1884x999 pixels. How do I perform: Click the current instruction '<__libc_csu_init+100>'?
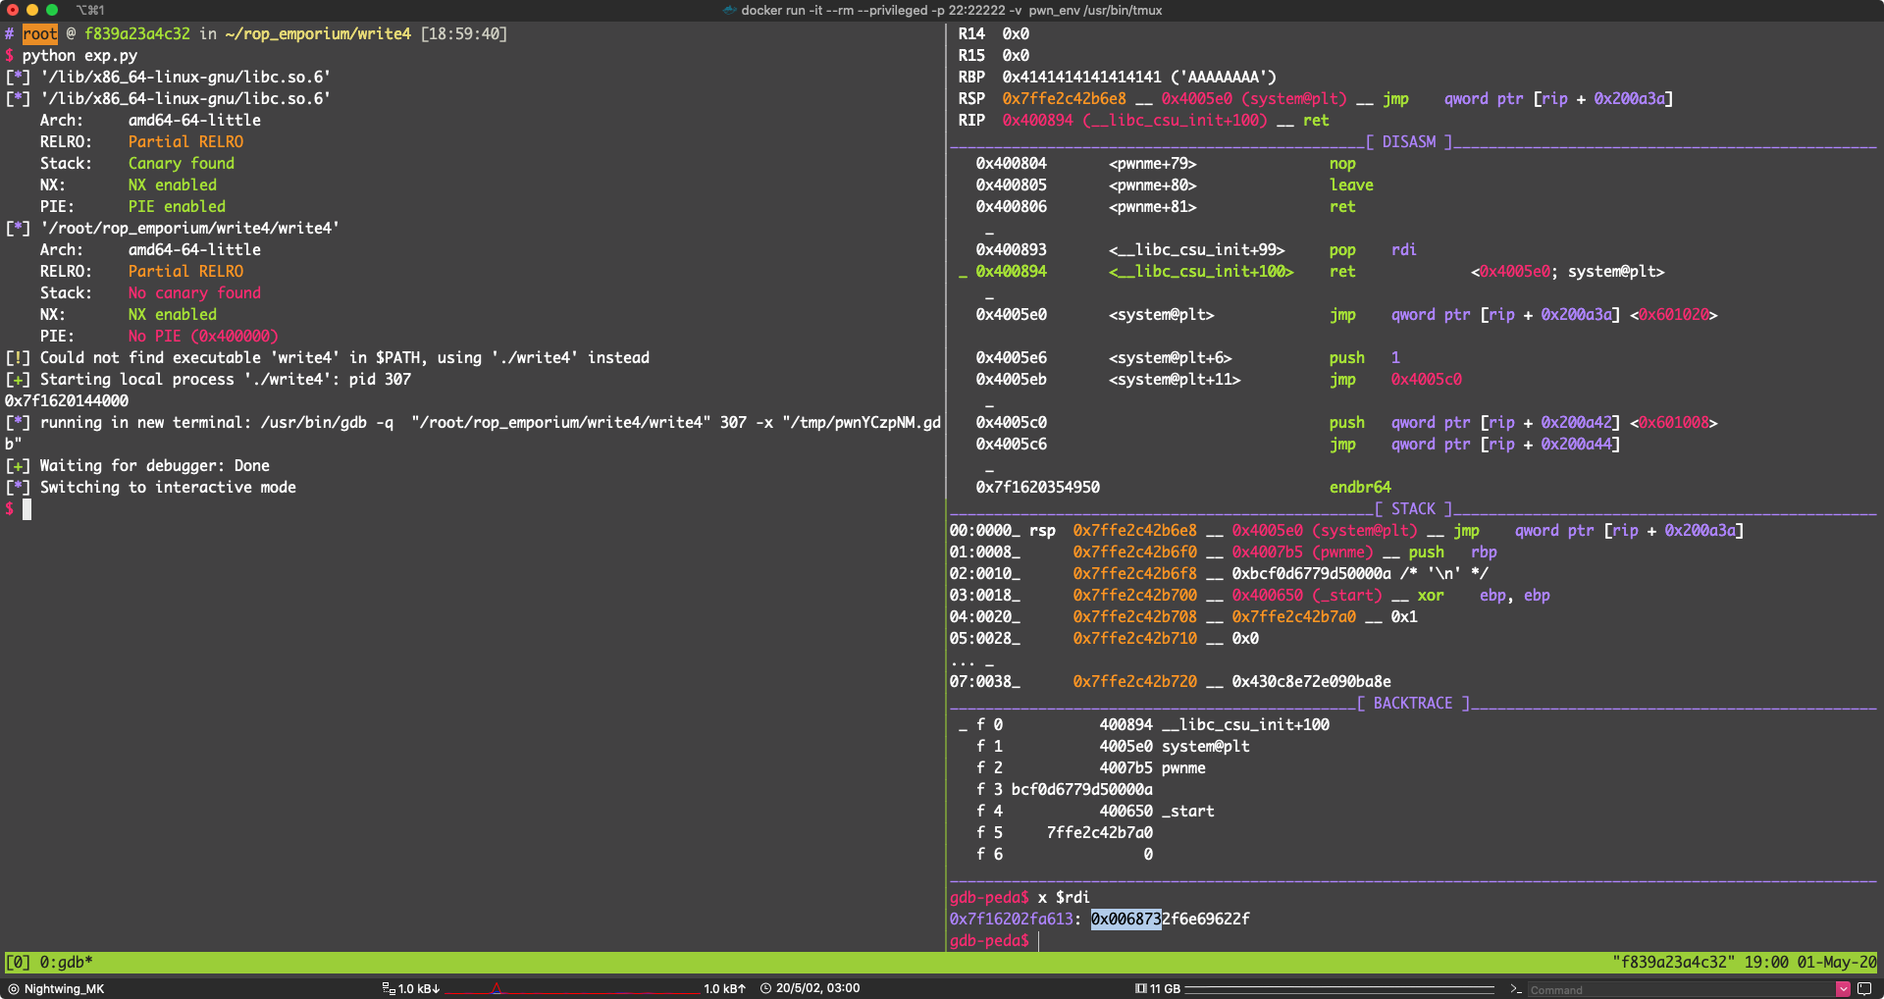1201,271
